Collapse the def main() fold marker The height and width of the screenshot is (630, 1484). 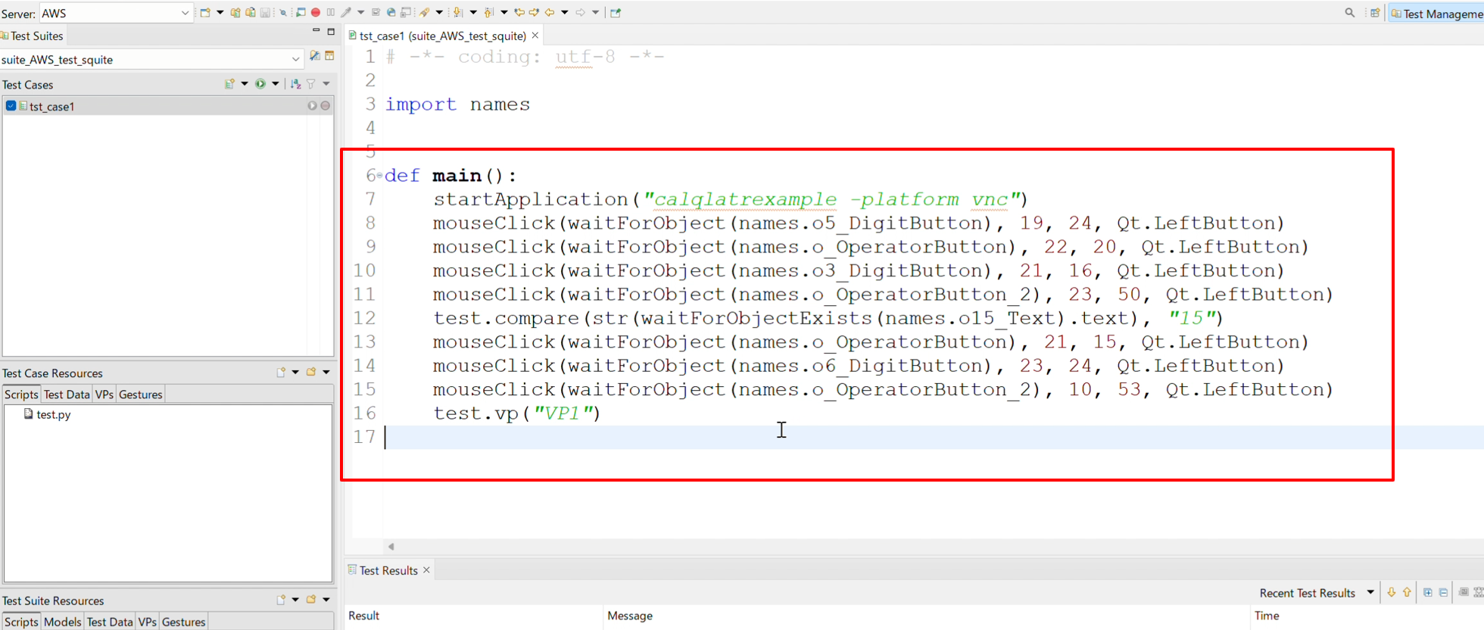pos(379,176)
